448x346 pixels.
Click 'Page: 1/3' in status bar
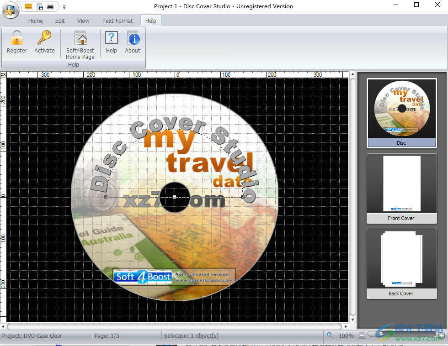107,336
